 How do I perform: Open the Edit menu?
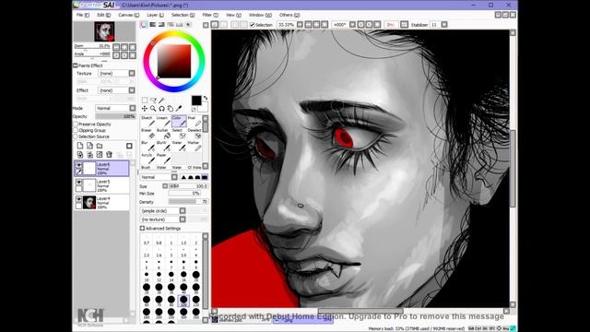pos(104,15)
